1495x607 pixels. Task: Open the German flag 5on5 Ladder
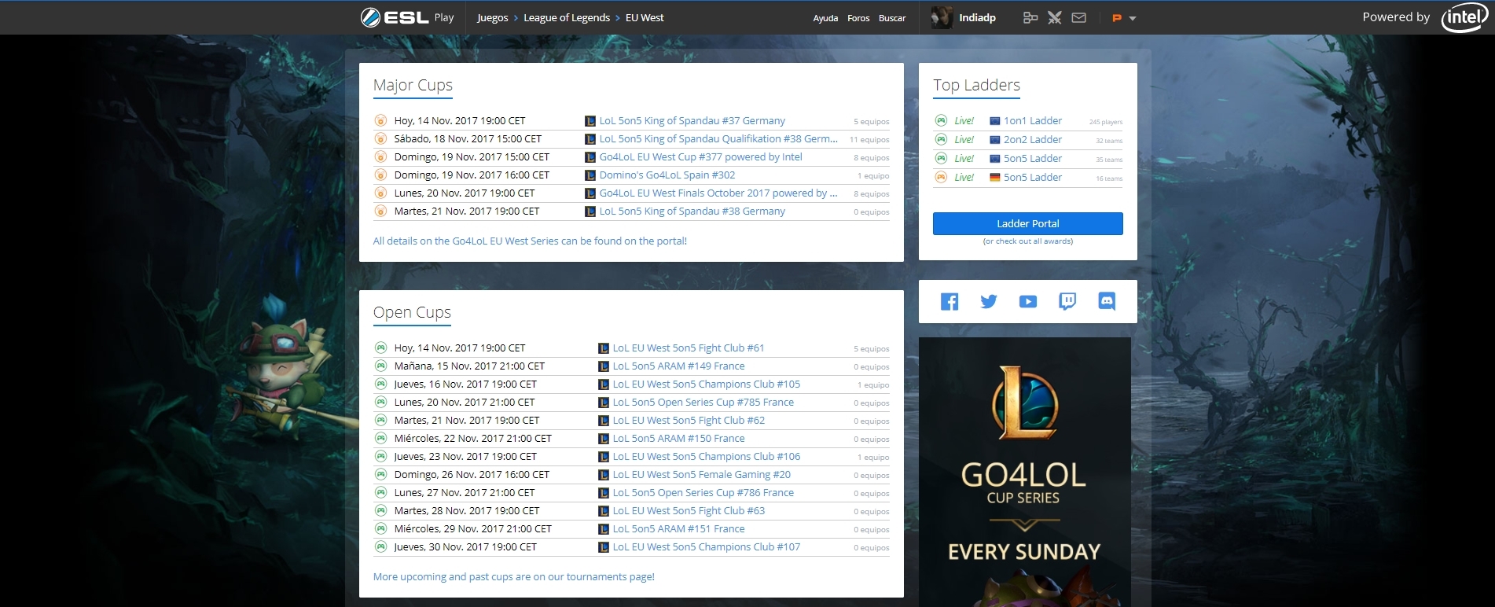click(1033, 177)
